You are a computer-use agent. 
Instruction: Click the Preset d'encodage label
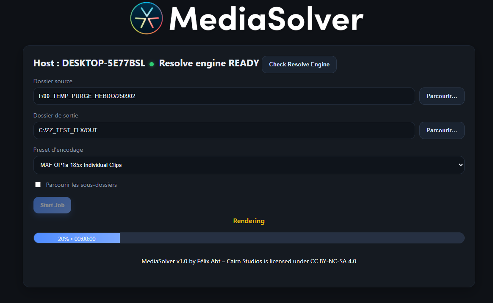click(58, 150)
